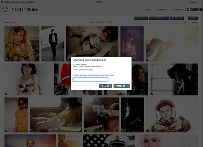Open the BUY cart dropdown
Screen dimensions: 203x147
coord(141,18)
